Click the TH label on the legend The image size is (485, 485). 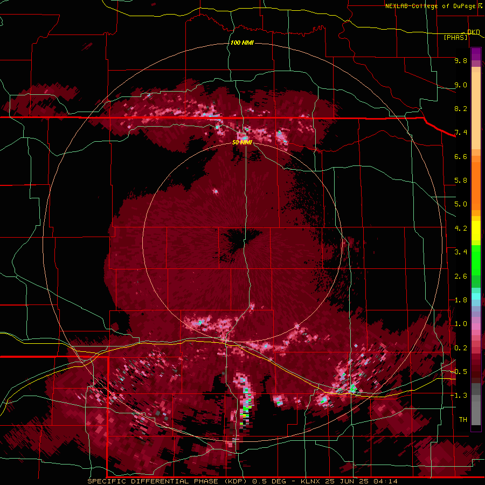463,420
